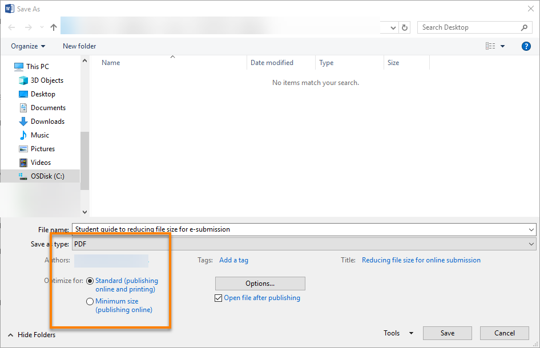Click the Refresh icon beside address bar
The width and height of the screenshot is (540, 348).
pos(405,27)
